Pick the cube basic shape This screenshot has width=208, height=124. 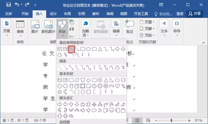coord(77,86)
